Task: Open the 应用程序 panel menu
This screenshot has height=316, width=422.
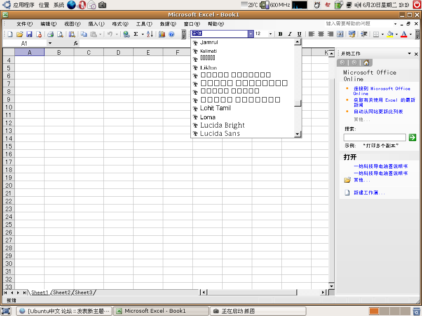Action: tap(23, 5)
